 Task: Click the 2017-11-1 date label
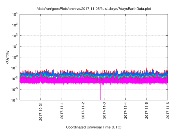pyautogui.click(x=62, y=110)
